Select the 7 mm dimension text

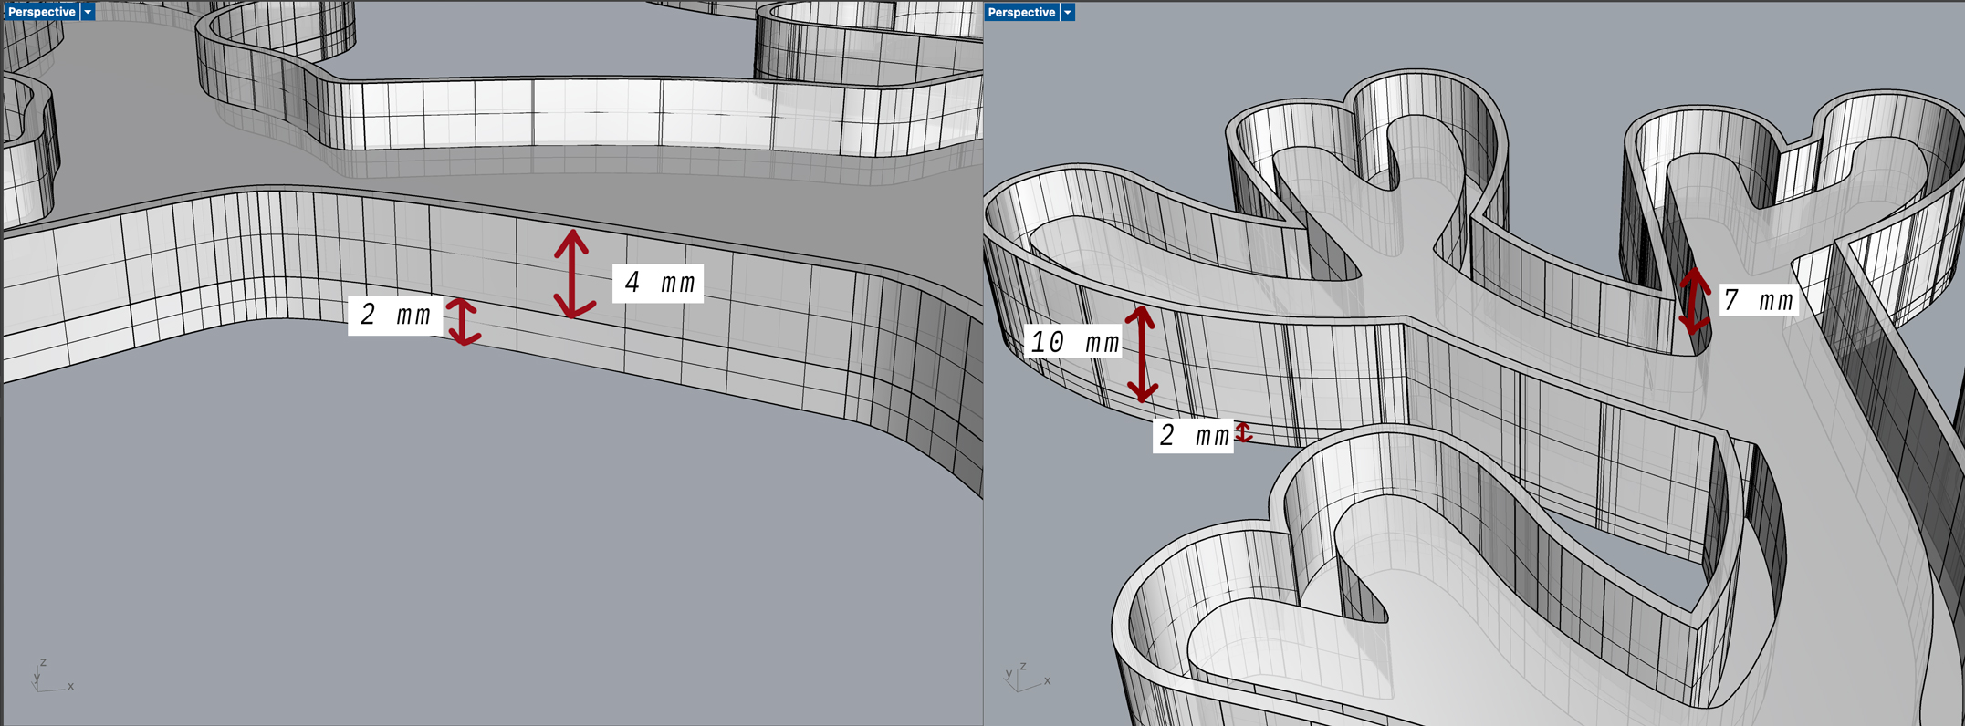tap(1758, 300)
